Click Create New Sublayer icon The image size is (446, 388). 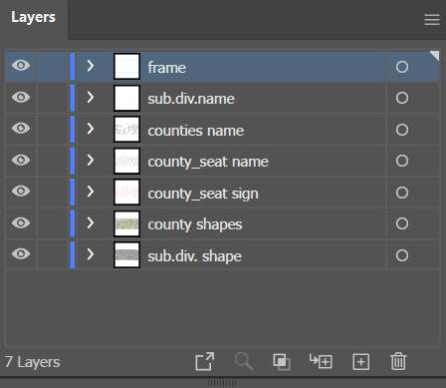click(x=321, y=361)
